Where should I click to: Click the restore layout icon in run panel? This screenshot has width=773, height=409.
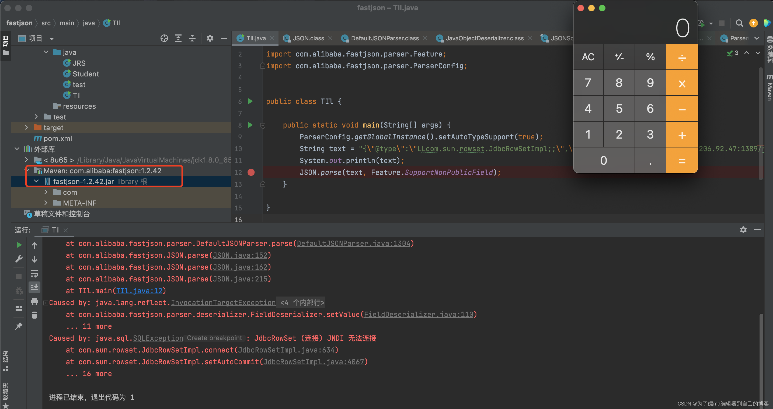point(19,308)
